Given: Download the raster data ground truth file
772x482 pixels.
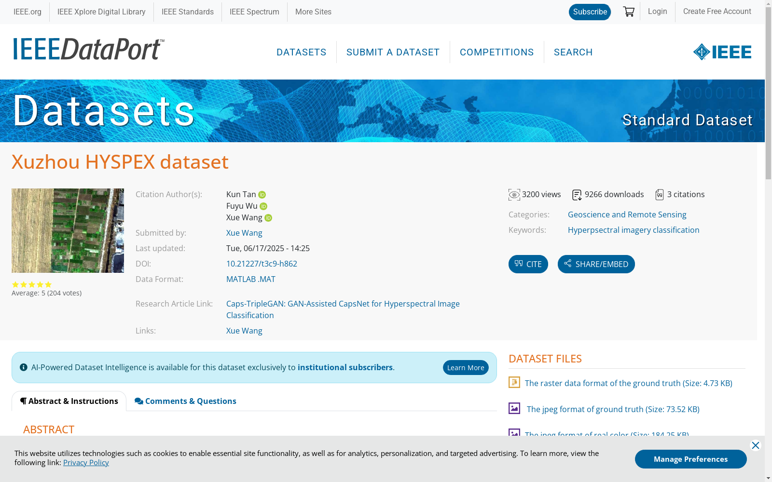Looking at the screenshot, I should [629, 383].
